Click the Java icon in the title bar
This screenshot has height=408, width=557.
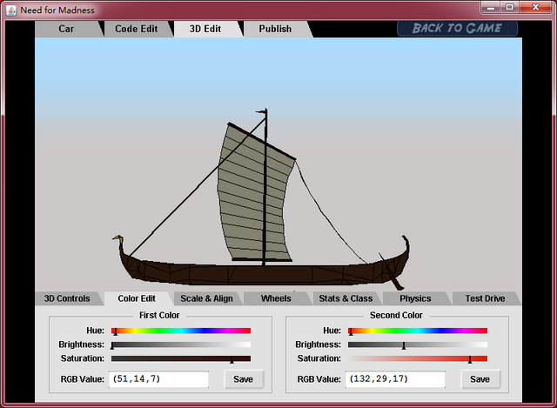(11, 10)
